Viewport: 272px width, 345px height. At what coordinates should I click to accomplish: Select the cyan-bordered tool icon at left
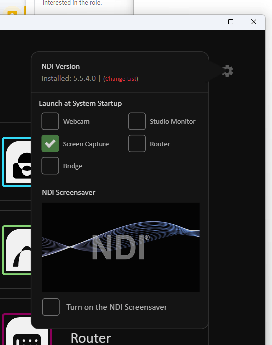17,162
